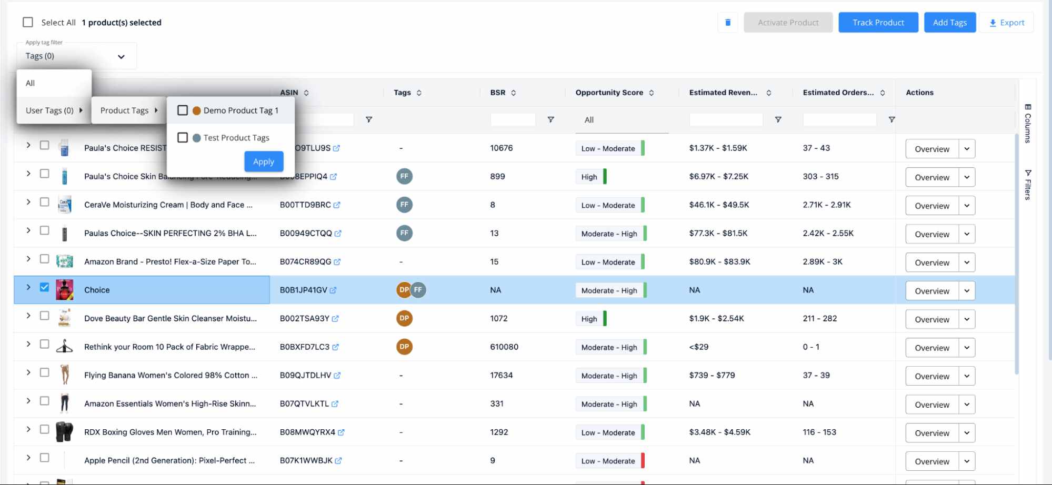Open Overview dropdown arrow for Choice row

point(967,291)
